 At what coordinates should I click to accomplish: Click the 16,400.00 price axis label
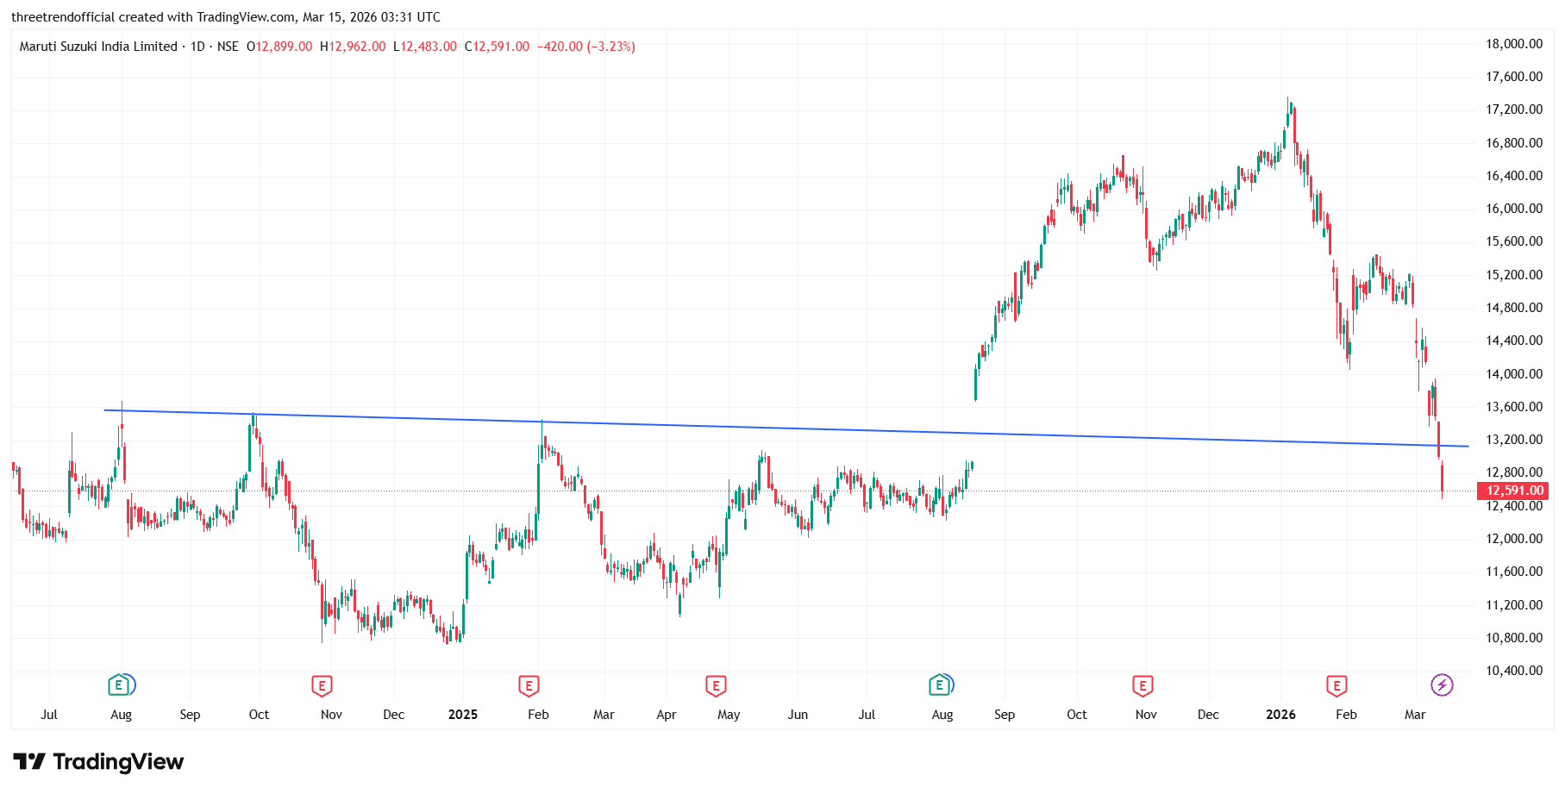(1514, 176)
